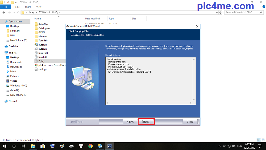Click the Windows Start button
266x150 pixels.
(5, 146)
